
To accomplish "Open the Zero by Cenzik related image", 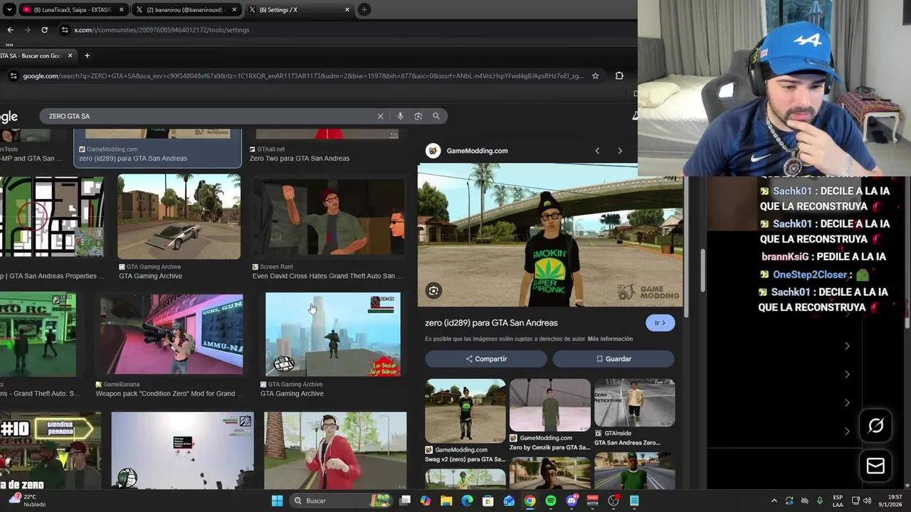I will click(x=550, y=405).
